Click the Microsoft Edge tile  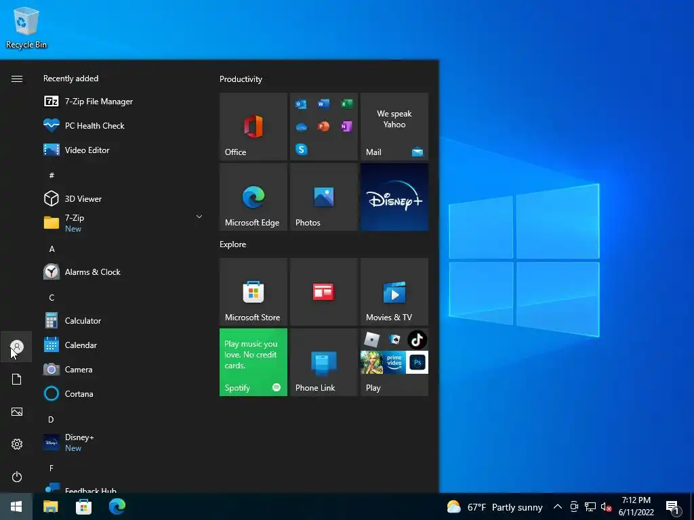253,197
